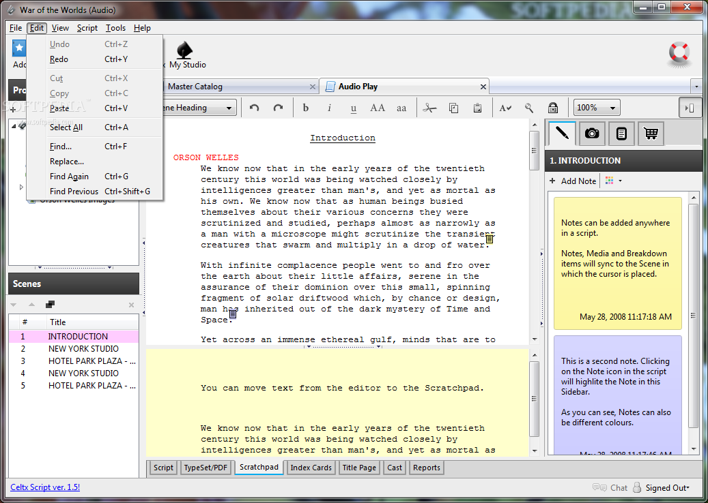Switch to the Cast tab

click(394, 468)
